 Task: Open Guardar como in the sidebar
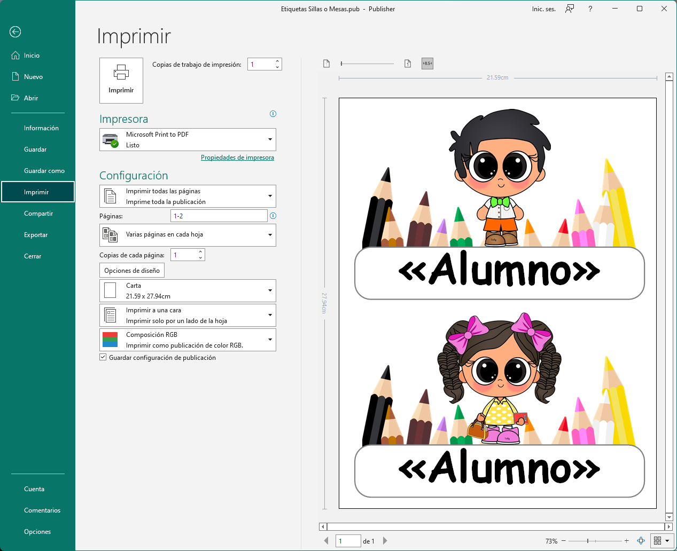point(44,171)
